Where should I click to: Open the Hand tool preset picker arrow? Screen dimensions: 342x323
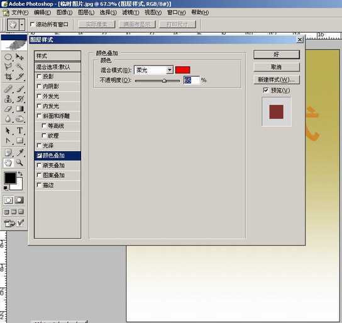(x=22, y=25)
